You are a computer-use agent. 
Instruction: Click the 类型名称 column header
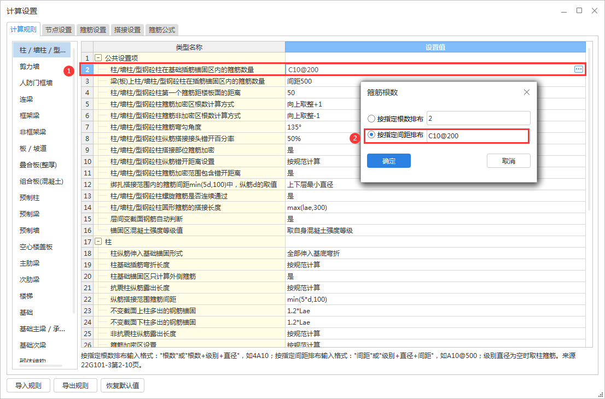click(189, 47)
